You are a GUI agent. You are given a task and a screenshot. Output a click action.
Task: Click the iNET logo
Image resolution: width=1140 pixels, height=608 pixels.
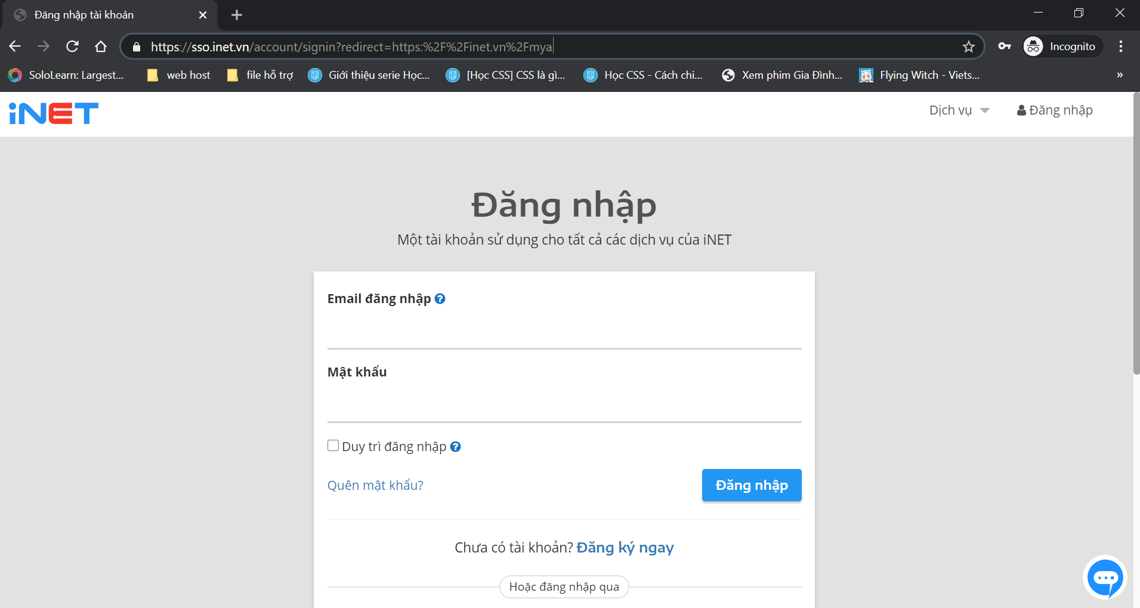(53, 113)
